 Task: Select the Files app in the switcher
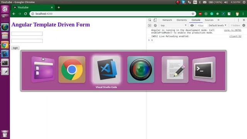coord(43,69)
